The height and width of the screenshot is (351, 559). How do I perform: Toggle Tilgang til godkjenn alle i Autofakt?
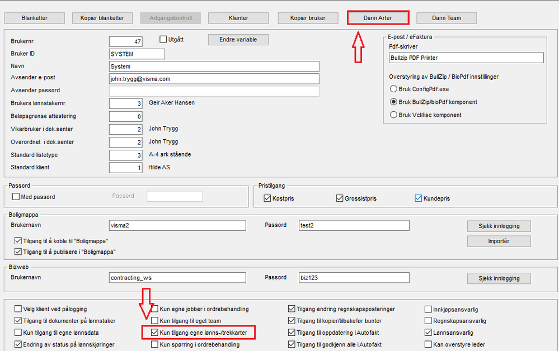292,344
